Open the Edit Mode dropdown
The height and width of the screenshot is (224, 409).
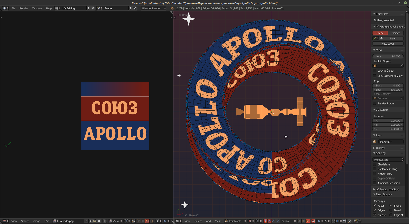(235, 221)
